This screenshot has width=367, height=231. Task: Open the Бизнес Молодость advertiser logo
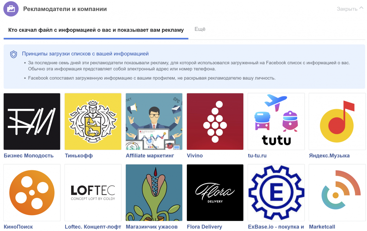pos(32,121)
